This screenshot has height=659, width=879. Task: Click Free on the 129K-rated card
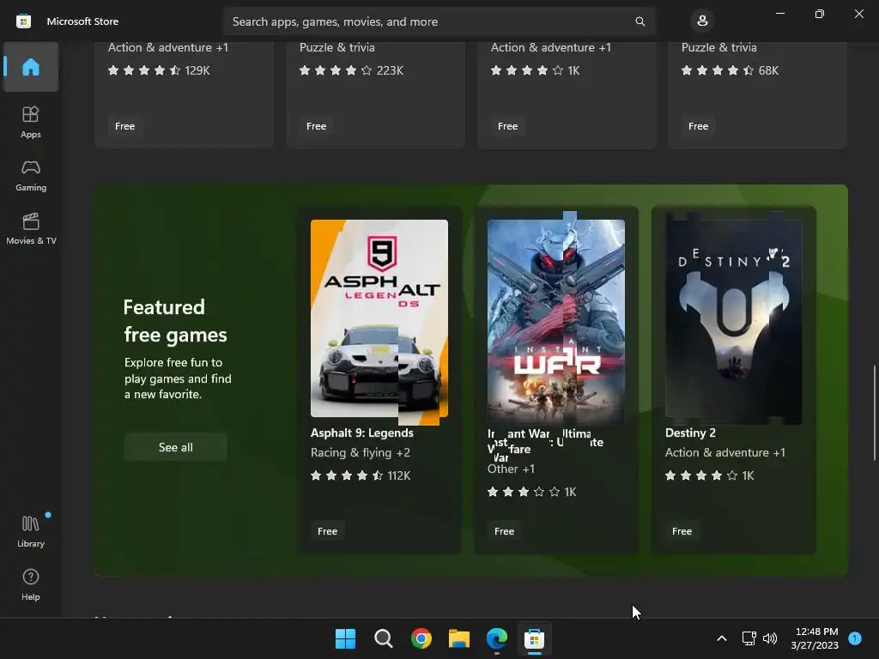pyautogui.click(x=124, y=126)
